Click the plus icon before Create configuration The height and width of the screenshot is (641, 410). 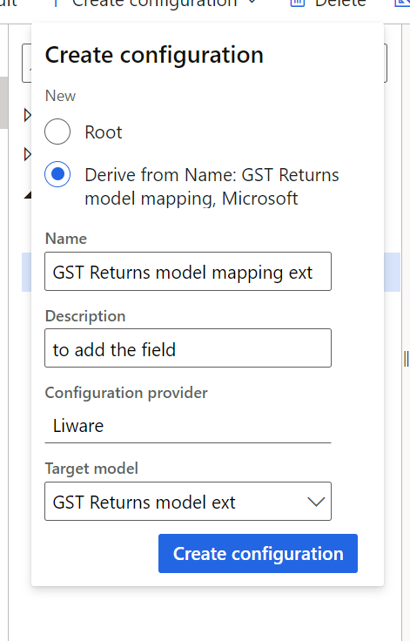click(x=57, y=3)
